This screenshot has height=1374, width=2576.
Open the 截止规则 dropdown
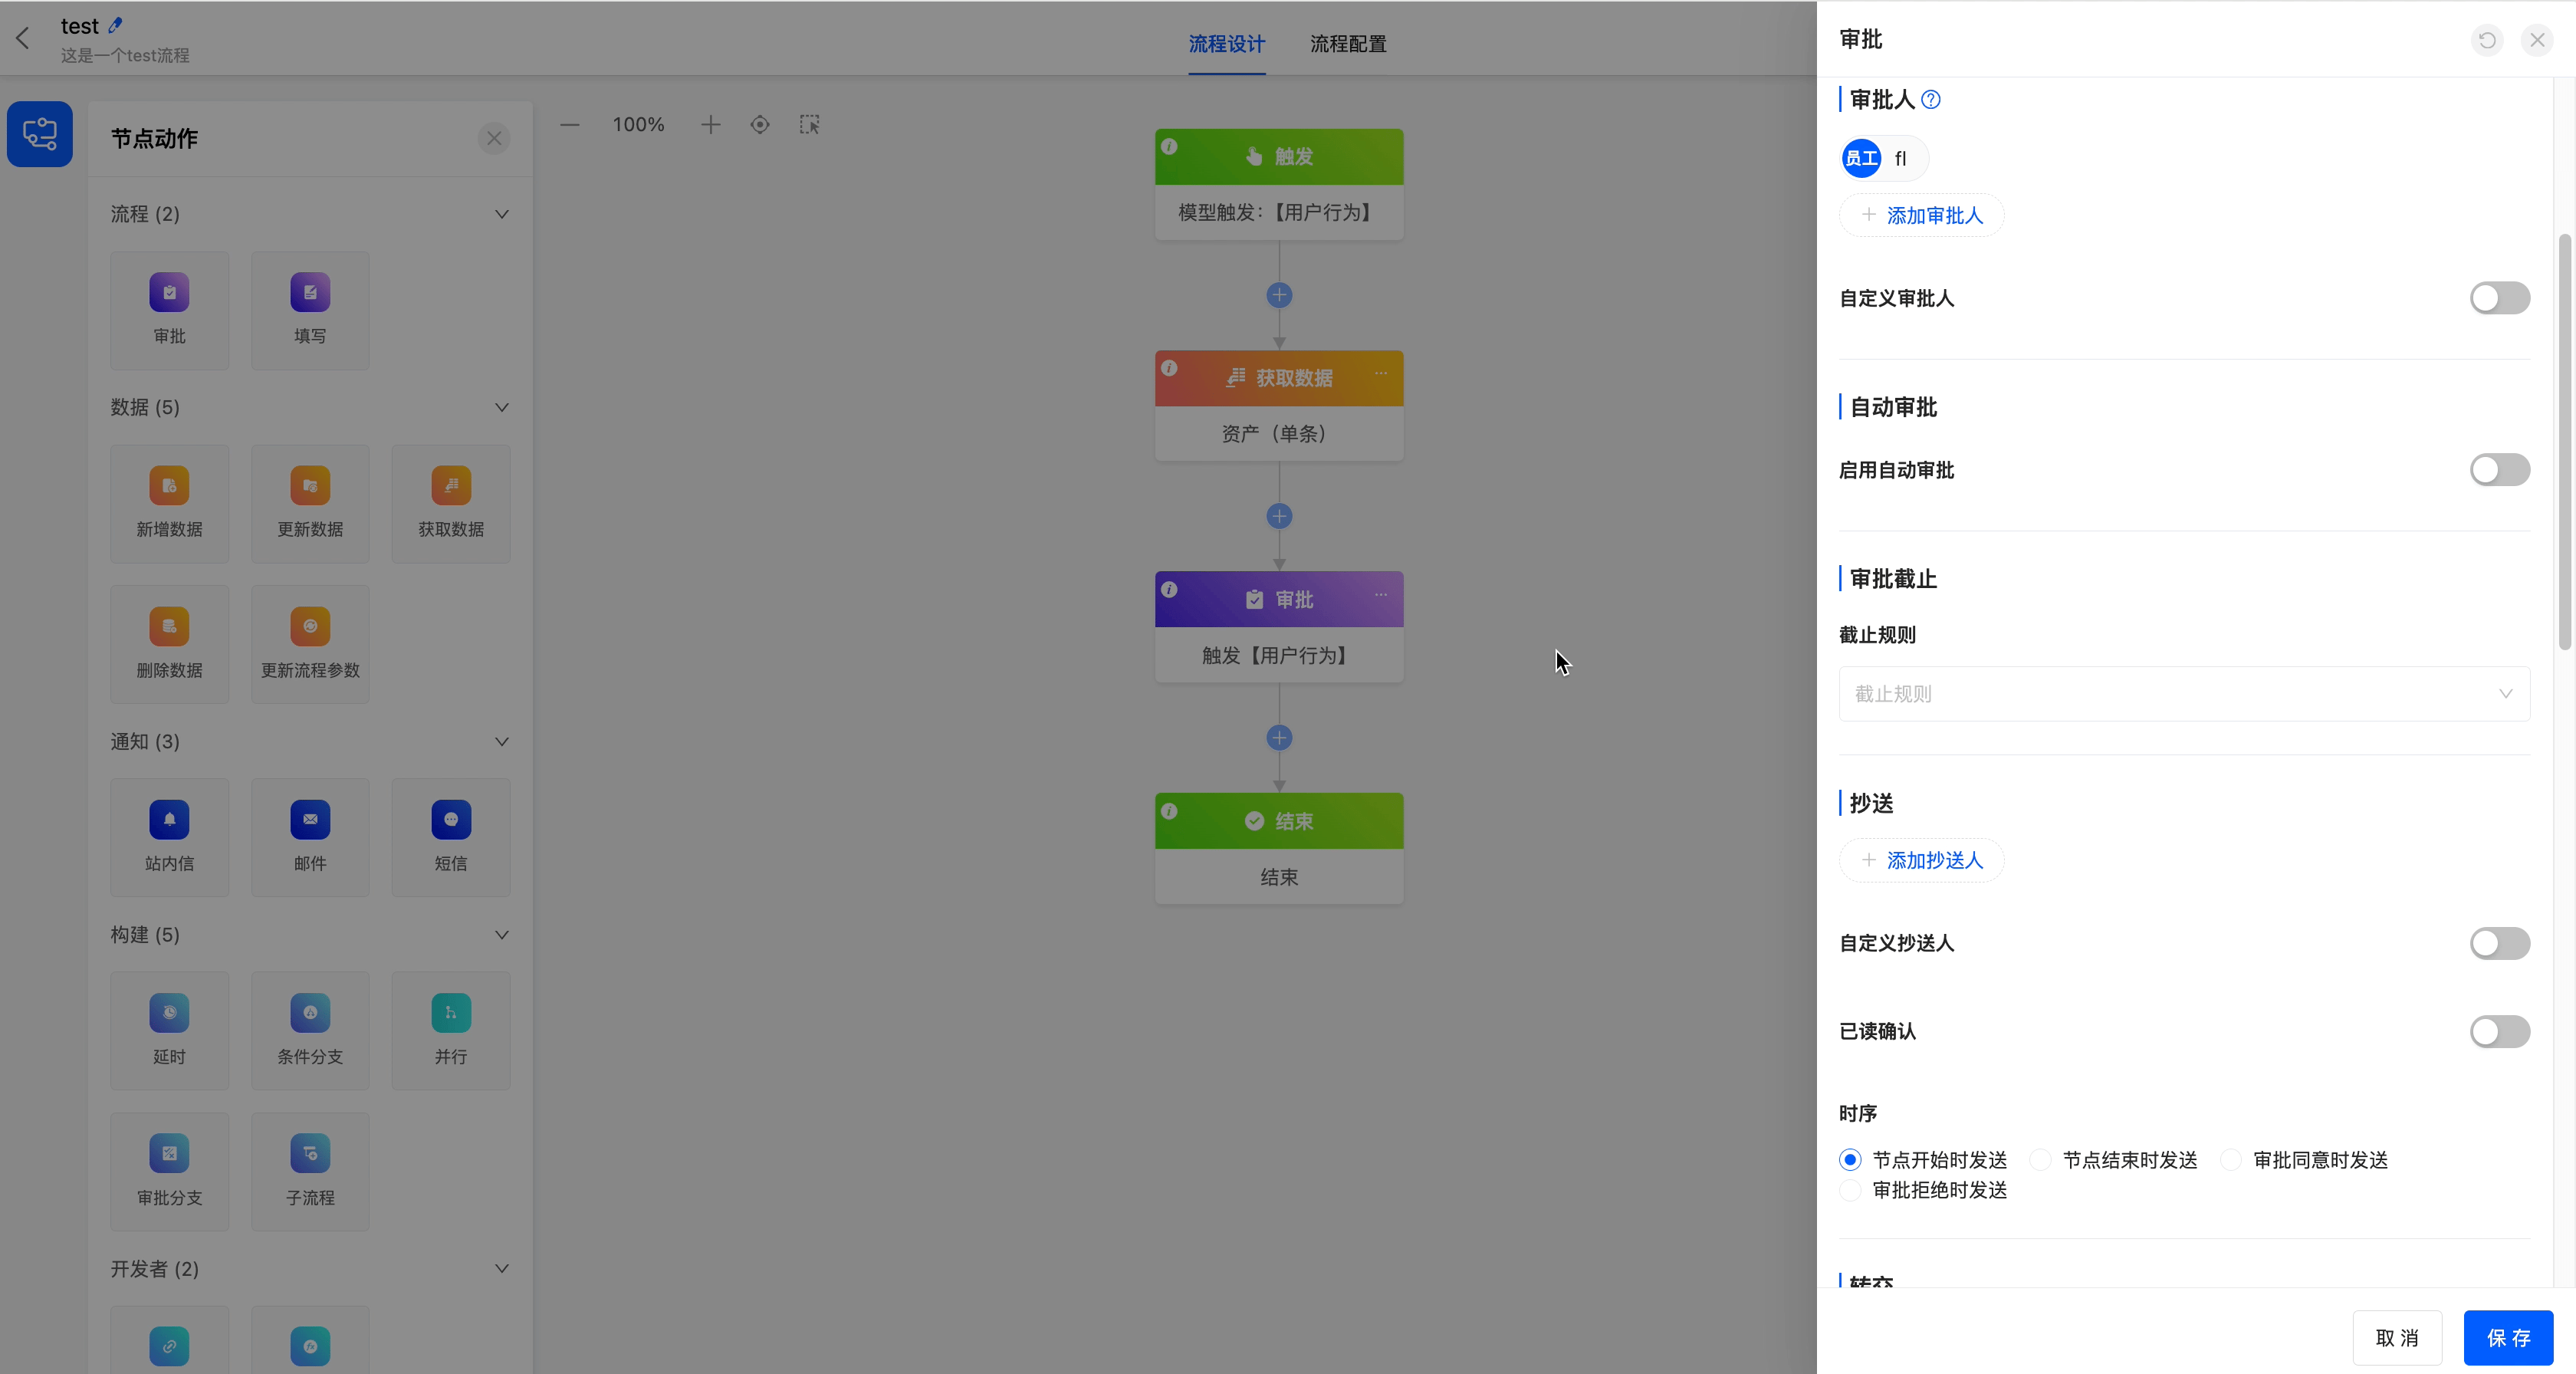click(2184, 694)
